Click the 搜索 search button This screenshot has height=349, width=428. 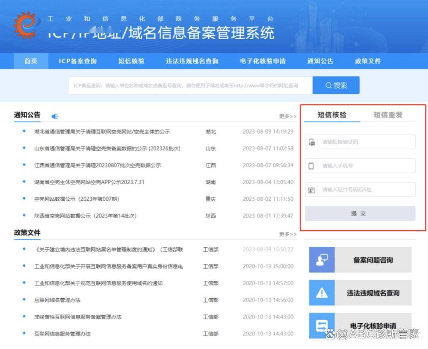(x=336, y=86)
